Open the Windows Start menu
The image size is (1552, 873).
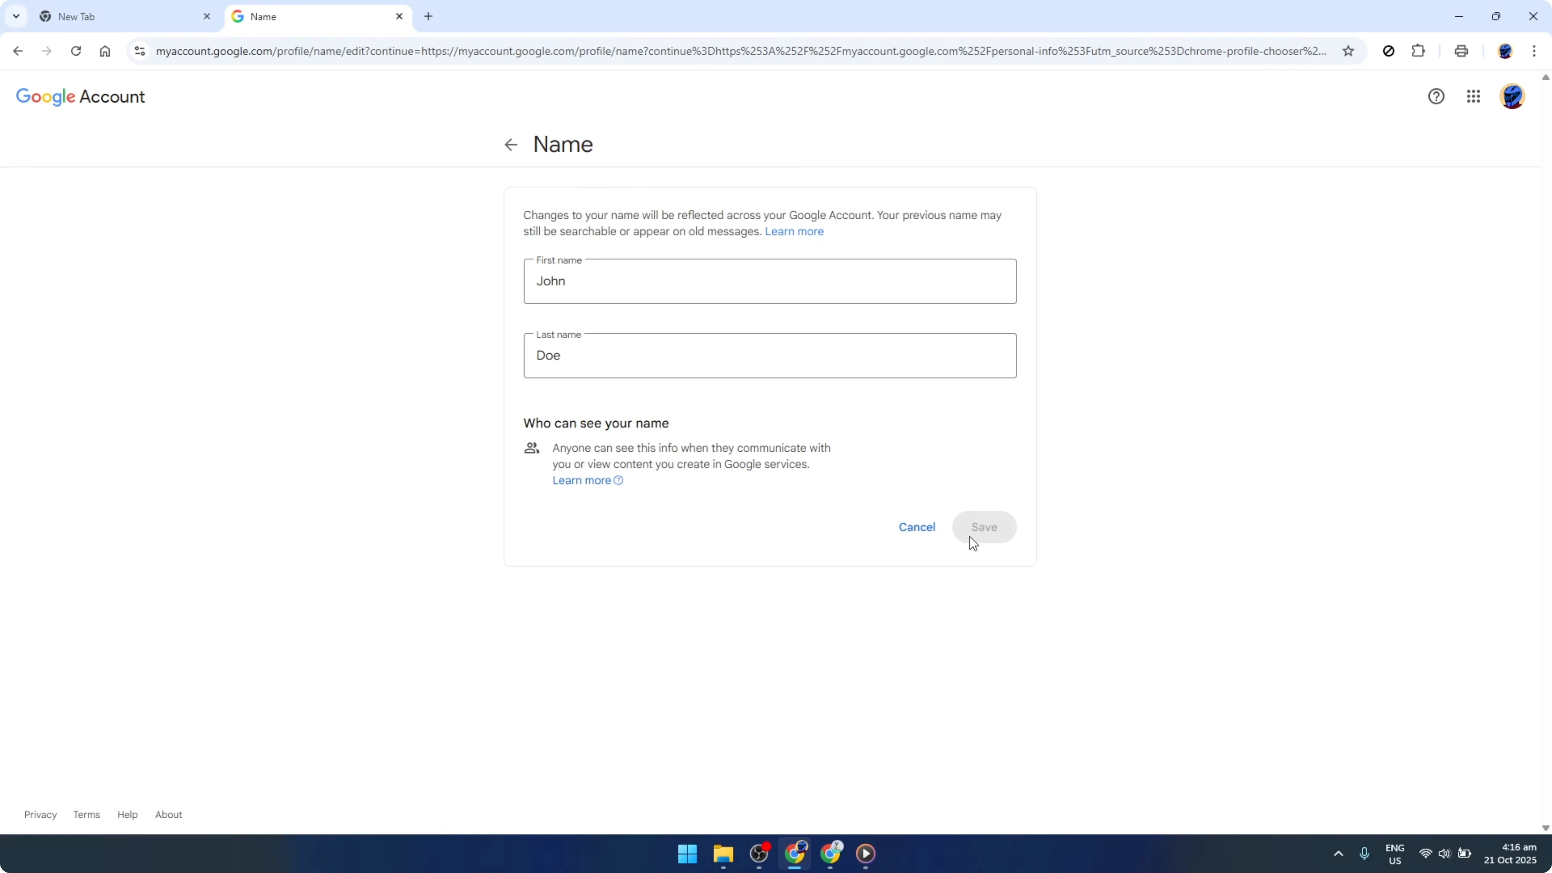click(x=687, y=853)
